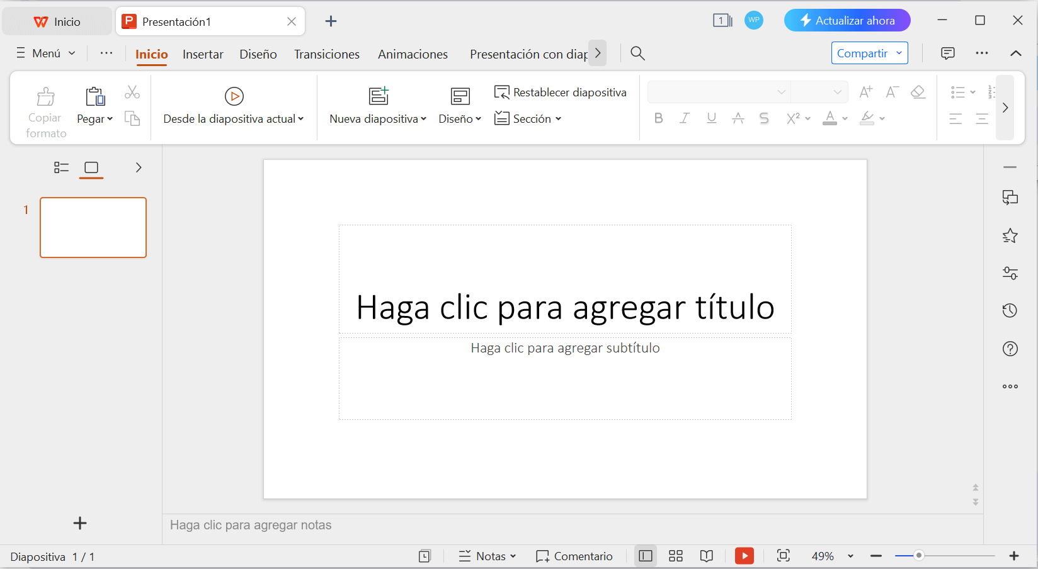Click Comentario in the status bar
Viewport: 1038px width, 569px height.
click(574, 556)
